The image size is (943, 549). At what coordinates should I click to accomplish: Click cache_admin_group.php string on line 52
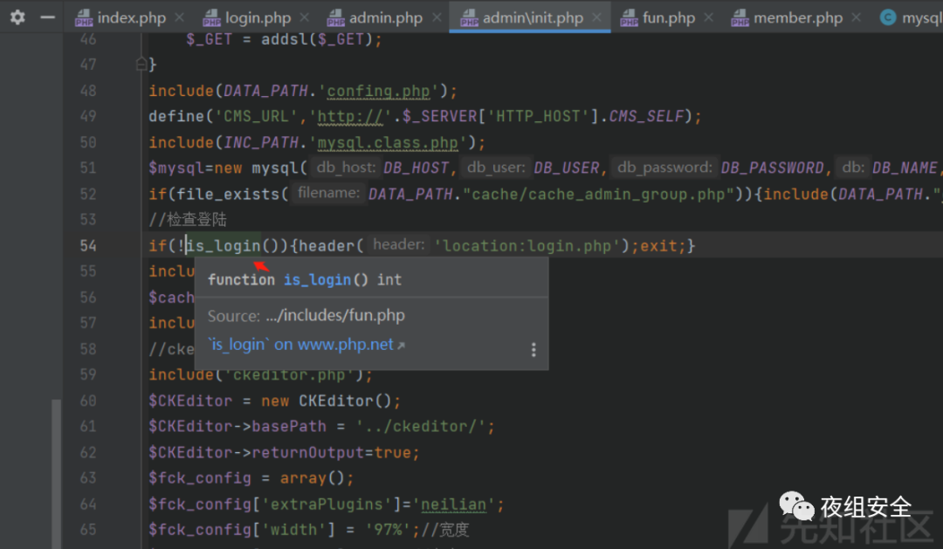point(598,195)
